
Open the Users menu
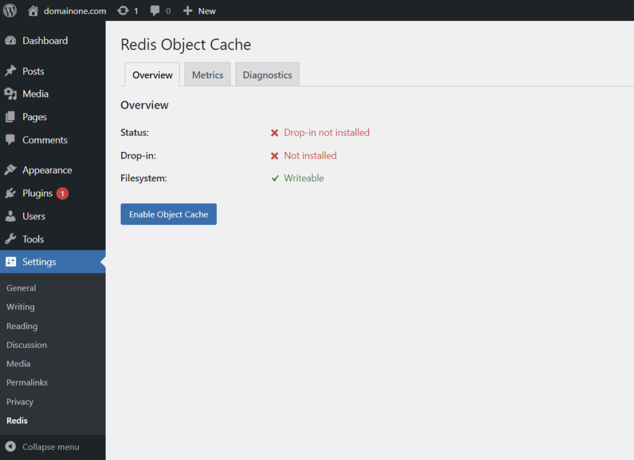[33, 216]
